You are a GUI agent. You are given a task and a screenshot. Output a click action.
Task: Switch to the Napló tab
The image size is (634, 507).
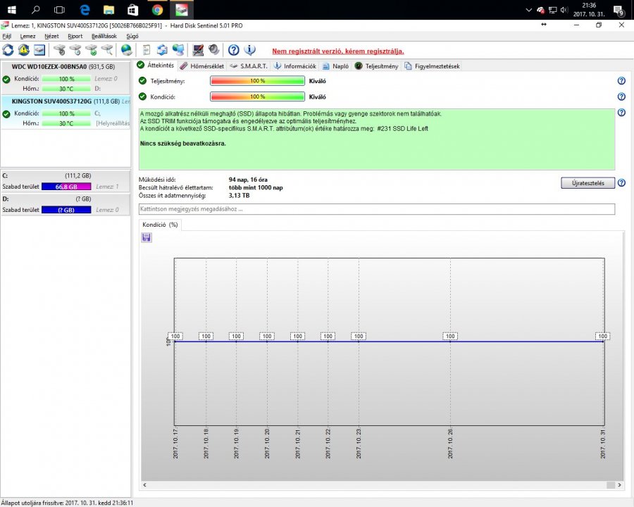(x=335, y=66)
